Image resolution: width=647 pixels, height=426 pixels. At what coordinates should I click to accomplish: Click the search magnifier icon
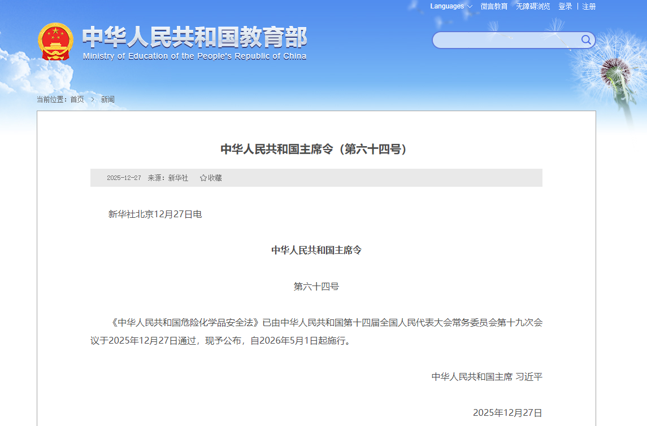pyautogui.click(x=586, y=39)
